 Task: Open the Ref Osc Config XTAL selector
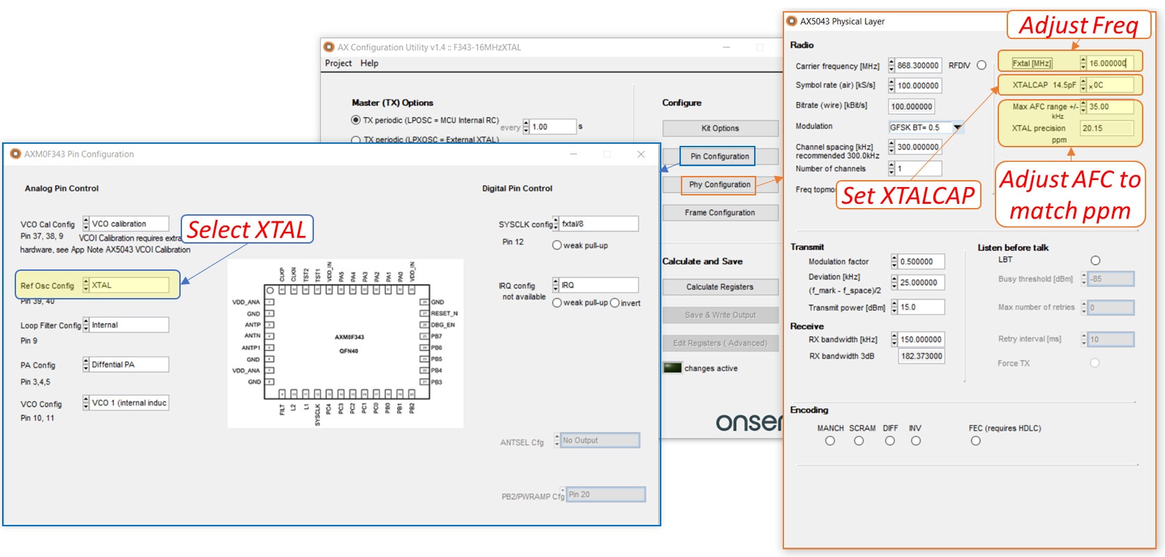pos(86,285)
